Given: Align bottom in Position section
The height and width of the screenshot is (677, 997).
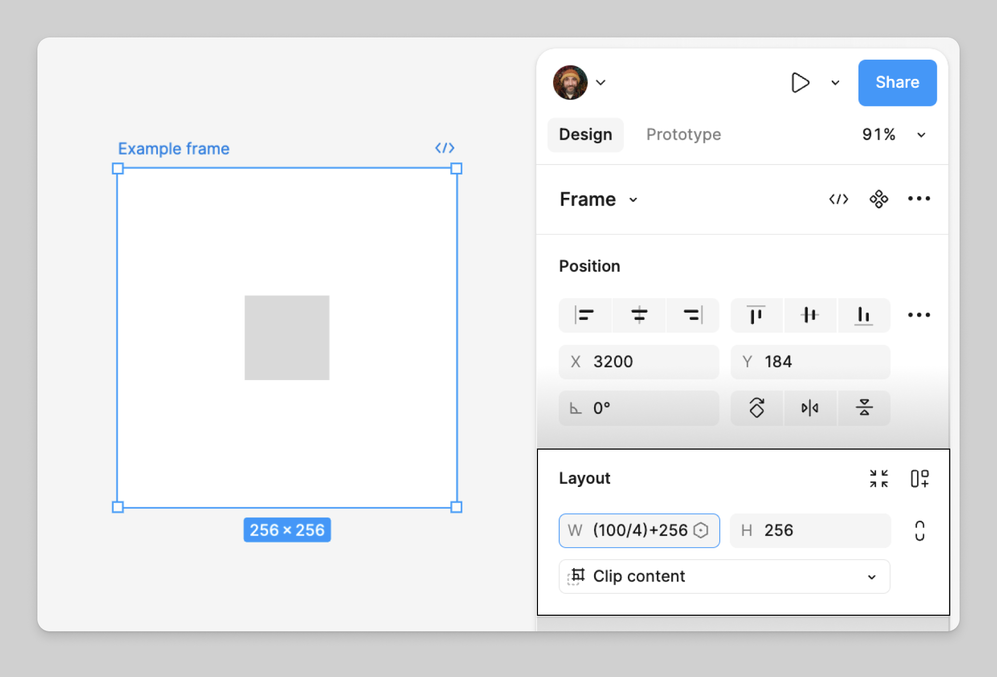Looking at the screenshot, I should 864,315.
